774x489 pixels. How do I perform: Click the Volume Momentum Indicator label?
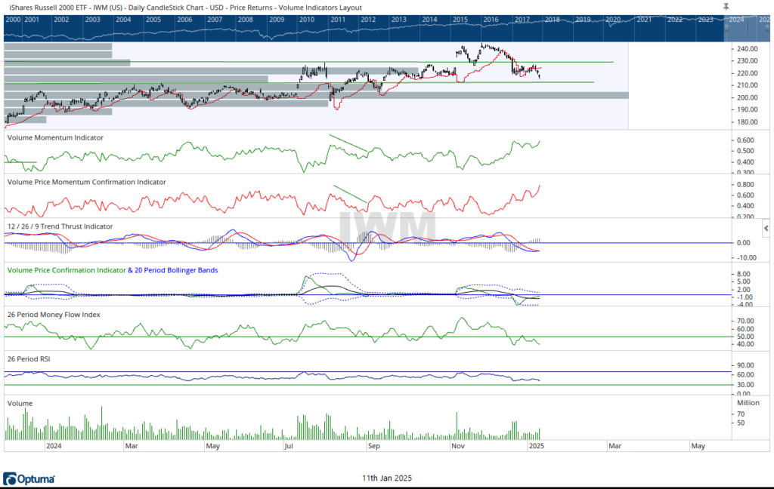point(55,138)
